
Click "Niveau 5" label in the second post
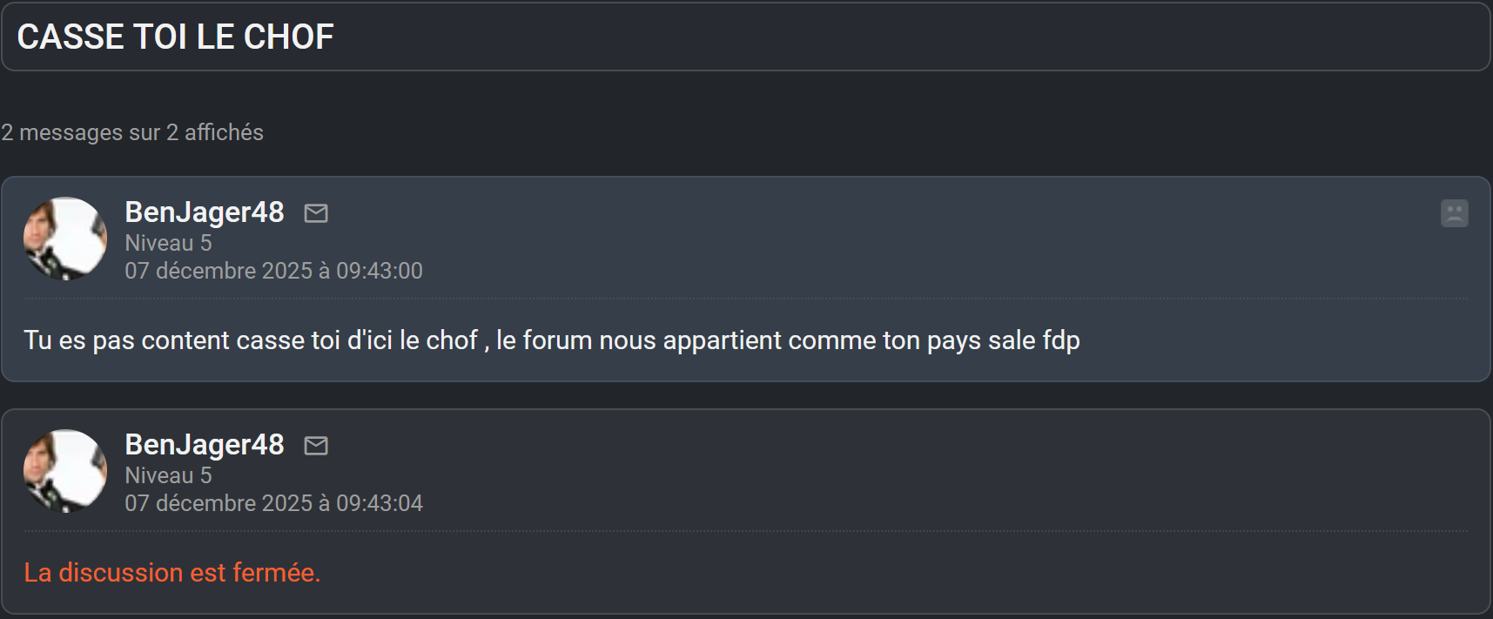tap(168, 475)
